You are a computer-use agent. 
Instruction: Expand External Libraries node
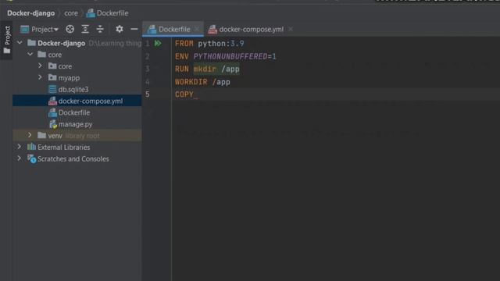pyautogui.click(x=19, y=147)
